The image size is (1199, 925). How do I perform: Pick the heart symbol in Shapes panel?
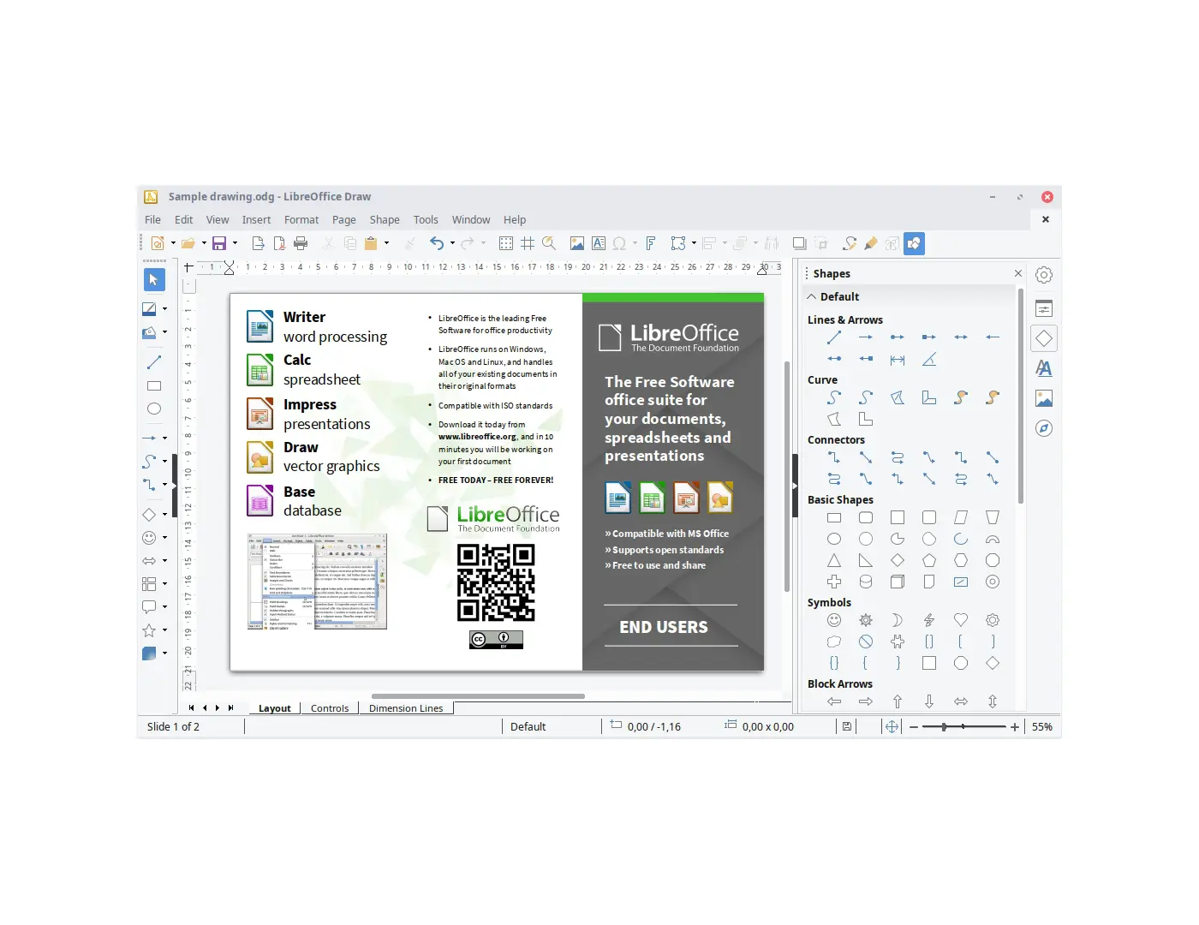(961, 620)
